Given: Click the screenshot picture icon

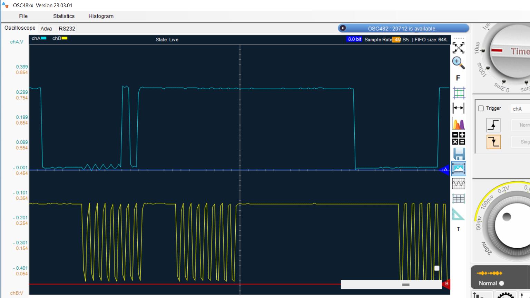Looking at the screenshot, I should [x=459, y=169].
